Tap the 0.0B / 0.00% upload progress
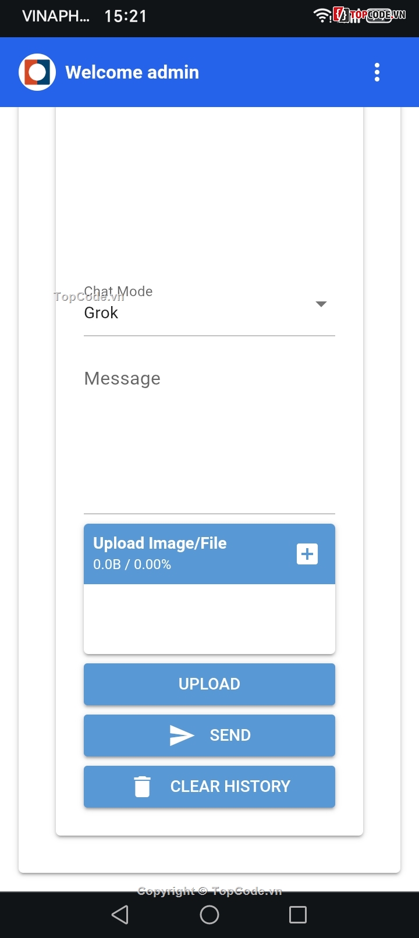 (x=132, y=564)
